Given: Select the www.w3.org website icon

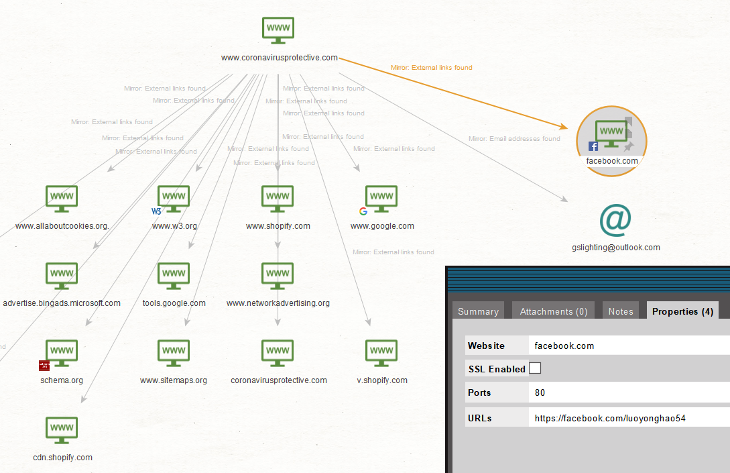Looking at the screenshot, I should (x=174, y=199).
